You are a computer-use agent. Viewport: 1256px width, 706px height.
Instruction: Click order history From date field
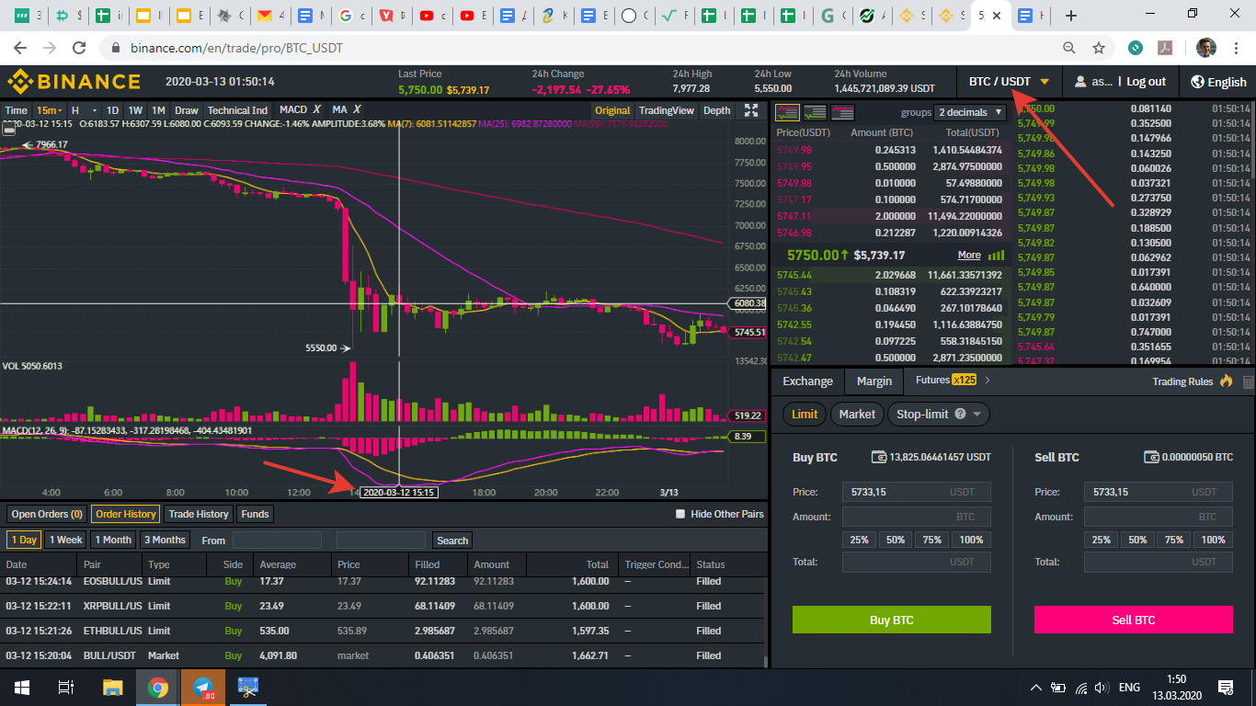(277, 541)
